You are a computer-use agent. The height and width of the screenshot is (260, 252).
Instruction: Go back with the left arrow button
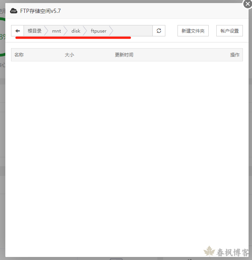[17, 31]
